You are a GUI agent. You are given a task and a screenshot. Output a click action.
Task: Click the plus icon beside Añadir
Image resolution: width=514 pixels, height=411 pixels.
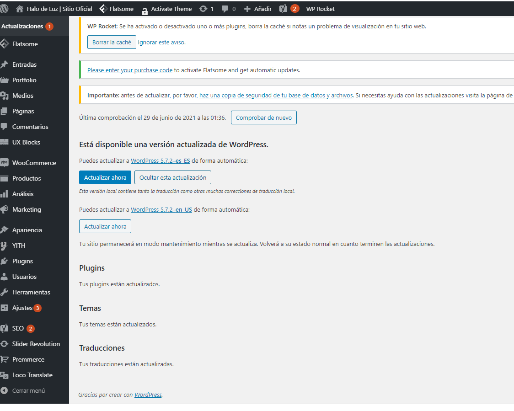247,9
